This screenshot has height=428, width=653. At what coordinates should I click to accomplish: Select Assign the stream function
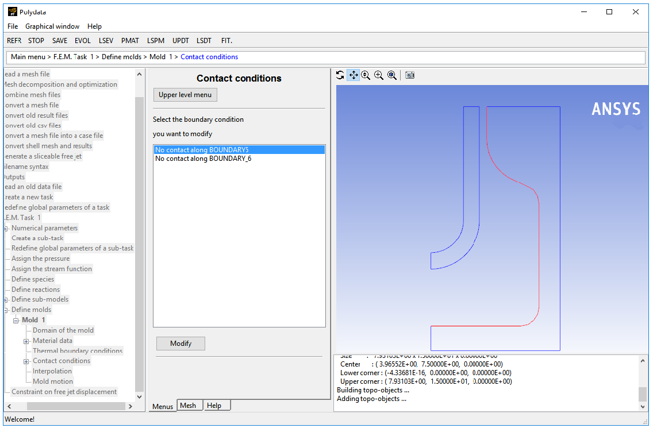click(52, 268)
